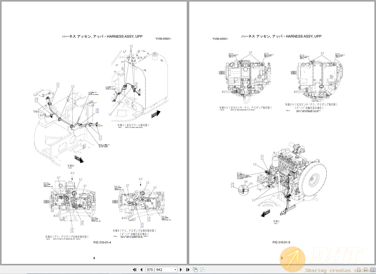
Task: Click the YV06-05501- code on right page
Action: 220,39
